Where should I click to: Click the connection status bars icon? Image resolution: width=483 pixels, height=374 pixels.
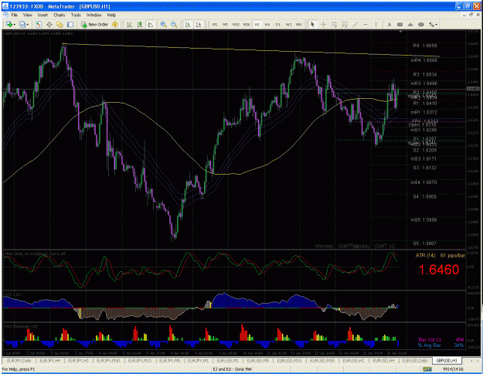[427, 369]
